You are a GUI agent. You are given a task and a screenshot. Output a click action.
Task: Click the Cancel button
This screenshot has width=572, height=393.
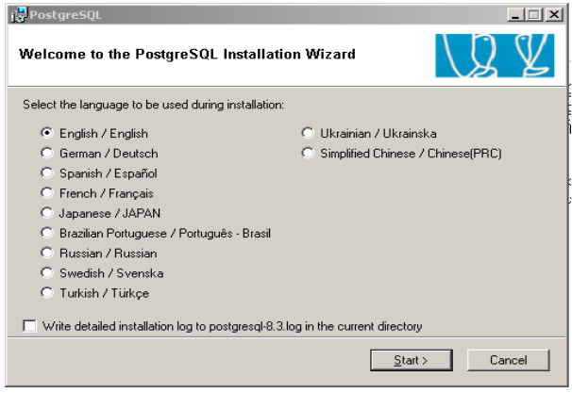508,360
